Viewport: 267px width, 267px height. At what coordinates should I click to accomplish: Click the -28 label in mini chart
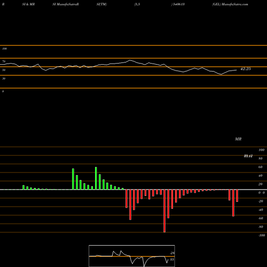pos(172,253)
